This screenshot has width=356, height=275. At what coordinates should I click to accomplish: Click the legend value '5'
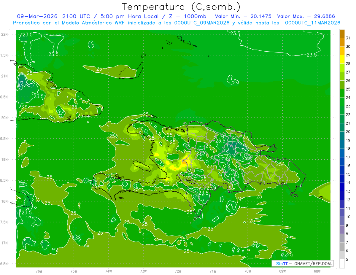347,259
